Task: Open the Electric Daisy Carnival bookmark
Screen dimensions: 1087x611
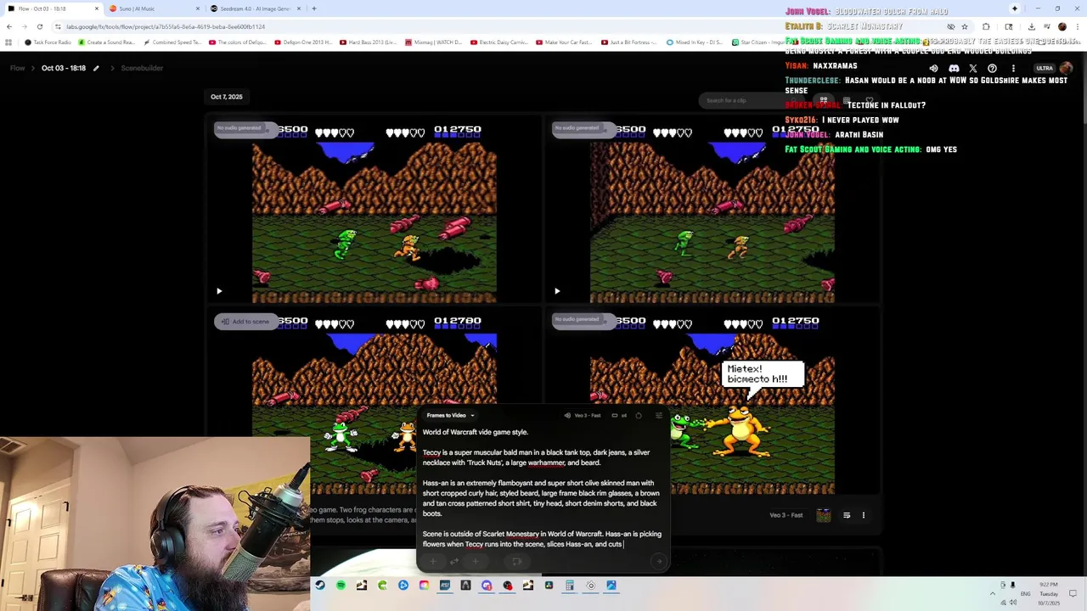Action: point(500,42)
